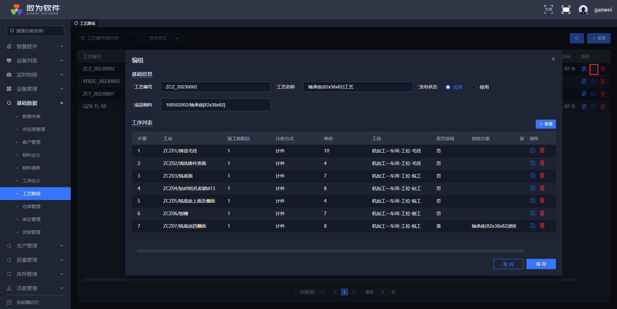
Task: Click edit icon for ZCZ04 drilling step
Action: 532,188
